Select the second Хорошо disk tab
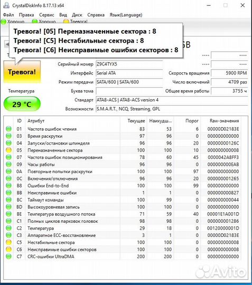 44,22
